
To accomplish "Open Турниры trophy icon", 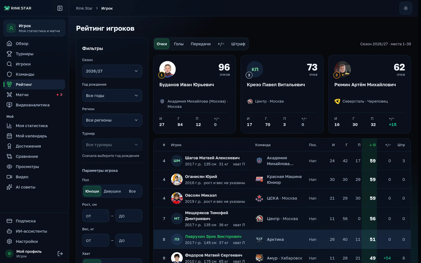I will click(9, 54).
